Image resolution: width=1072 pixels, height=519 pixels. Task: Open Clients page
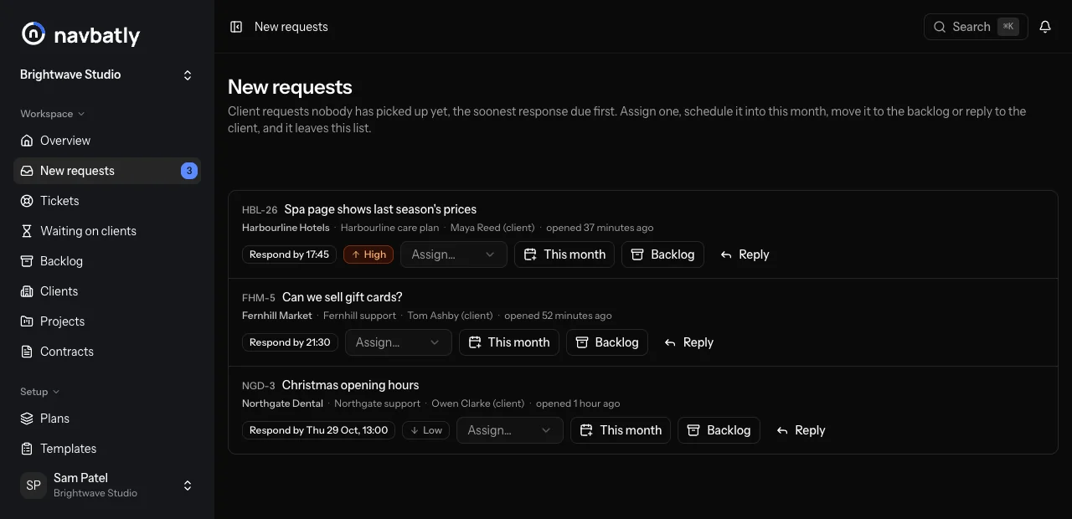(x=107, y=291)
